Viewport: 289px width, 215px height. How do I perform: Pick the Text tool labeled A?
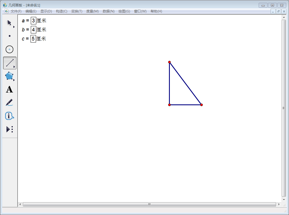9,89
